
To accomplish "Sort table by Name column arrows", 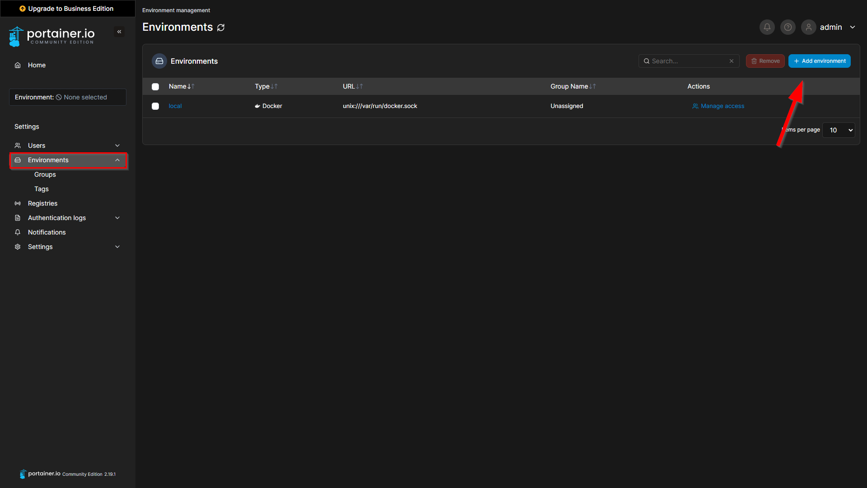I will tap(191, 86).
